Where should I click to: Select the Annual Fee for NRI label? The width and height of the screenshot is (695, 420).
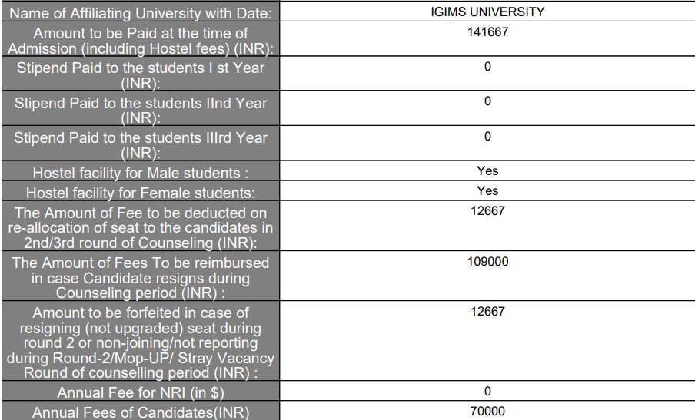[141, 392]
